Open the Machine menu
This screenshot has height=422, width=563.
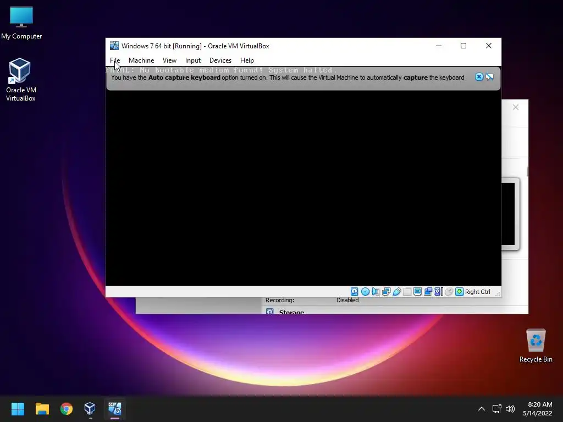pyautogui.click(x=141, y=60)
